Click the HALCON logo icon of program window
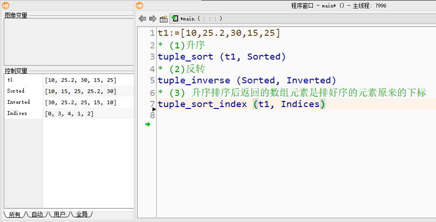 point(139,5)
